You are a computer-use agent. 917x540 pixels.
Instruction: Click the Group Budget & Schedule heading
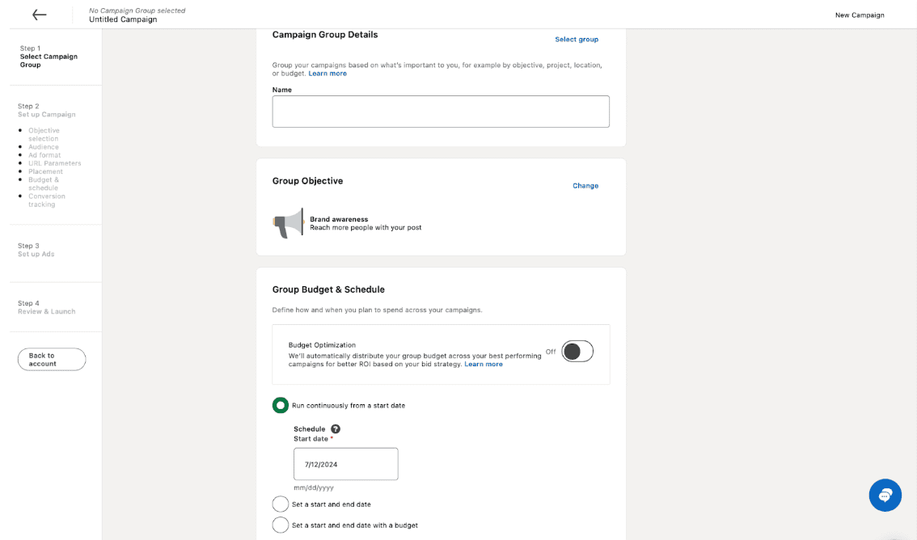tap(328, 289)
